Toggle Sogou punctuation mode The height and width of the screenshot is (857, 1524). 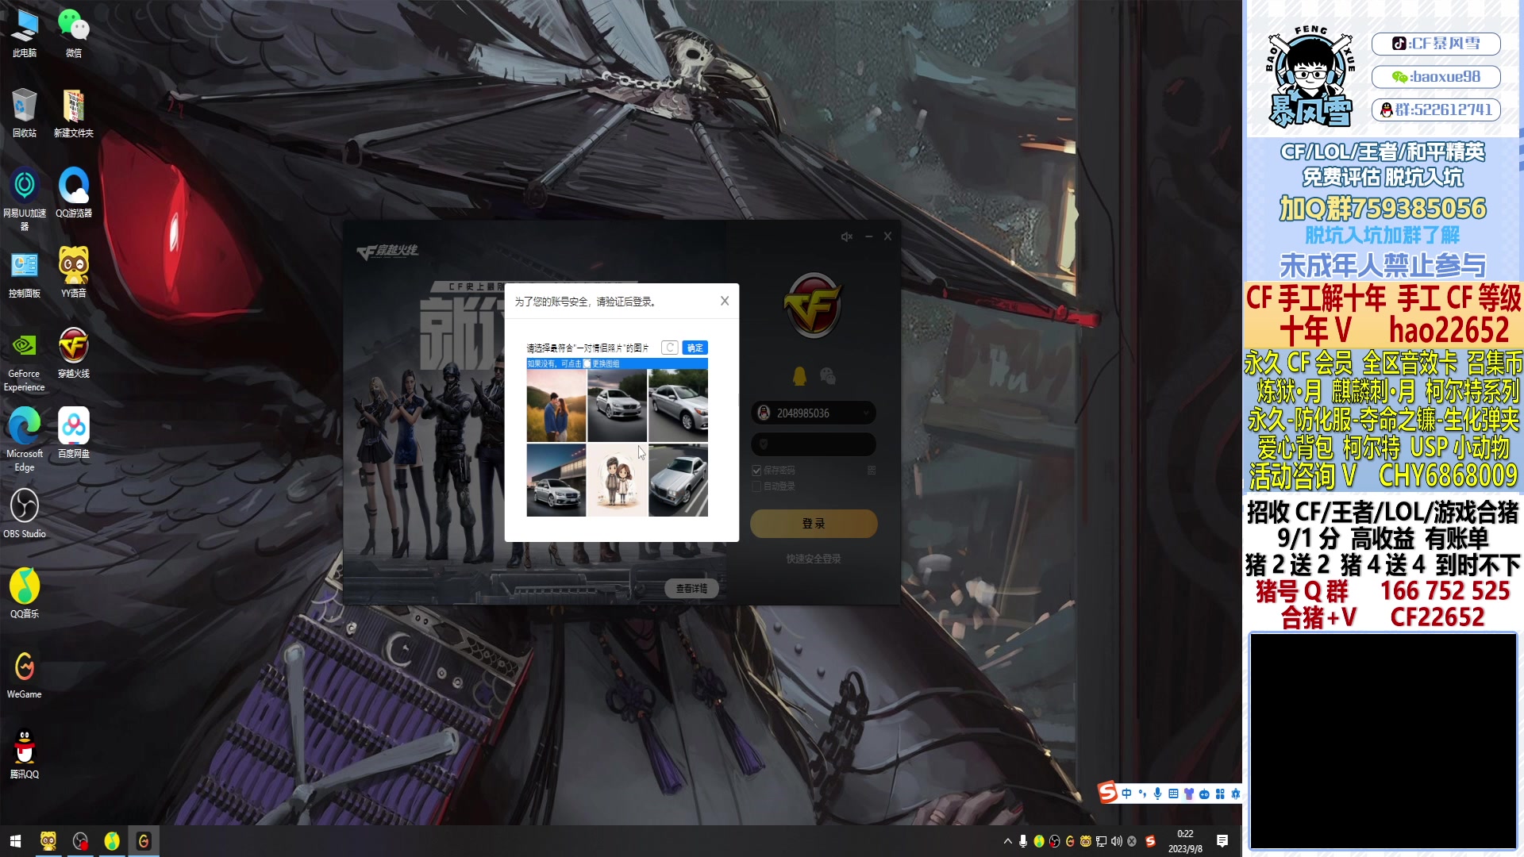pos(1142,794)
